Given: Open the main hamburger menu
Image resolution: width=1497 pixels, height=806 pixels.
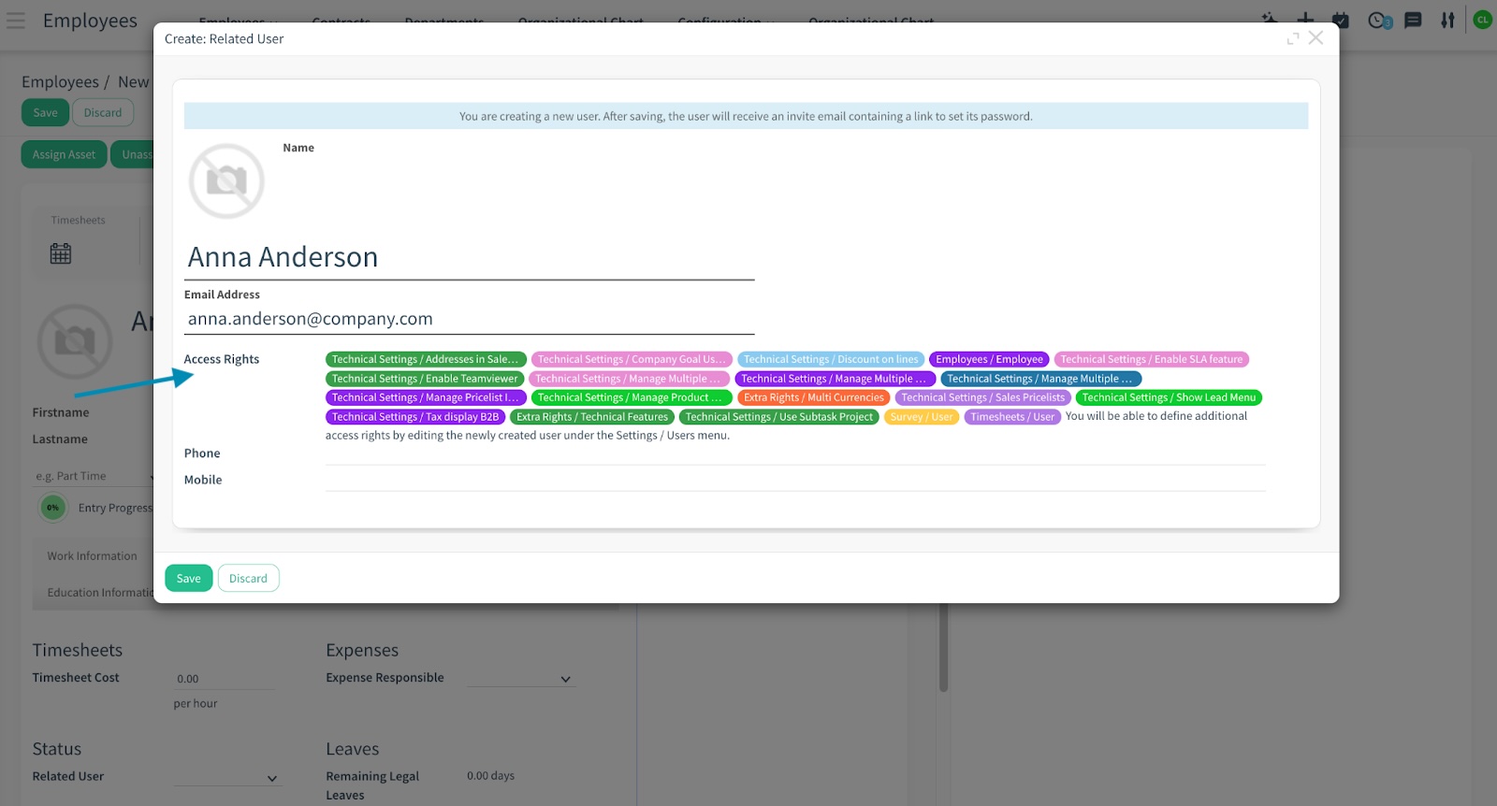Looking at the screenshot, I should point(16,20).
